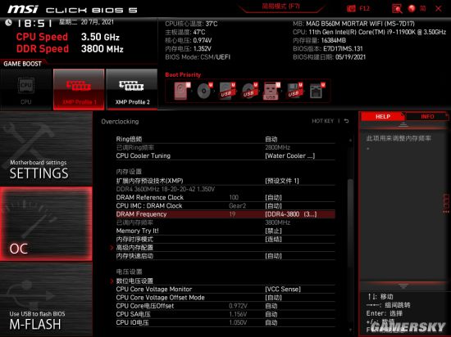Screen dimensions: 451x337
Task: Open the DRAM Frequency DDR4-3800 dropdown
Action: click(x=291, y=214)
